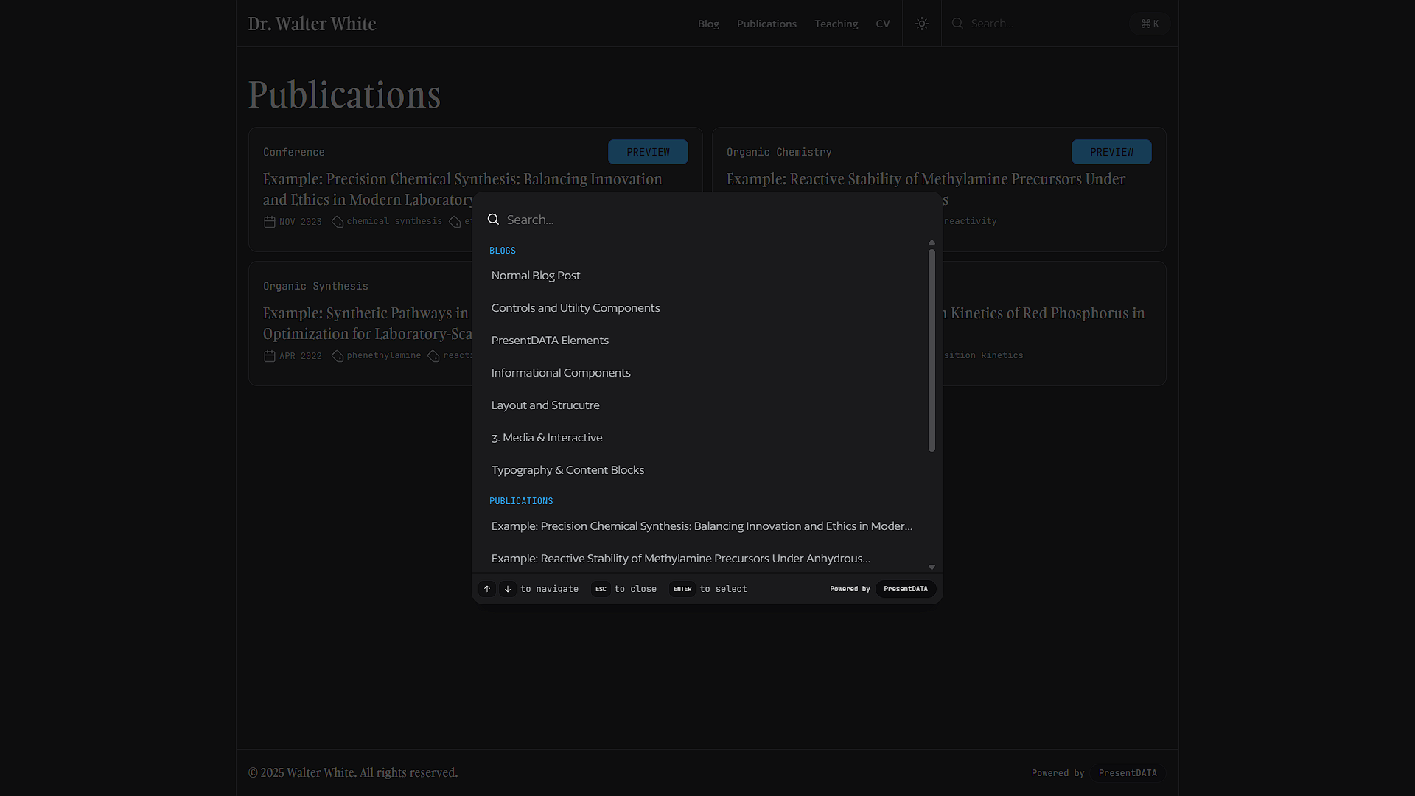1415x796 pixels.
Task: Select the Normal Blog Post result
Action: (536, 276)
